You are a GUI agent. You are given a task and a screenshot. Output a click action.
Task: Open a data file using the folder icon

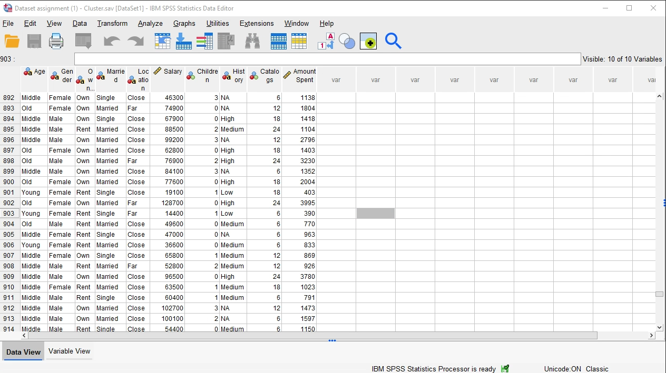tap(12, 41)
